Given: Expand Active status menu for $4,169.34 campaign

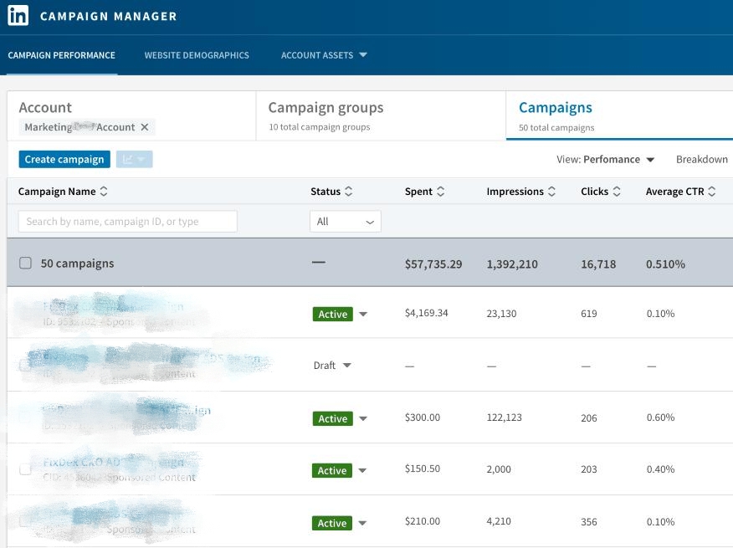Looking at the screenshot, I should 363,315.
